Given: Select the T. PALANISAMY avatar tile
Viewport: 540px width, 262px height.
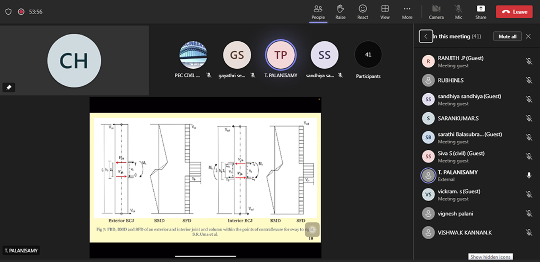Looking at the screenshot, I should tap(281, 55).
